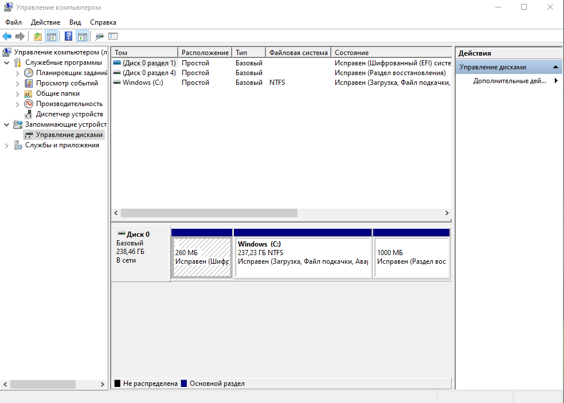Sort by the Состояние column header
Viewport: 564px width, 403px height.
pos(391,53)
